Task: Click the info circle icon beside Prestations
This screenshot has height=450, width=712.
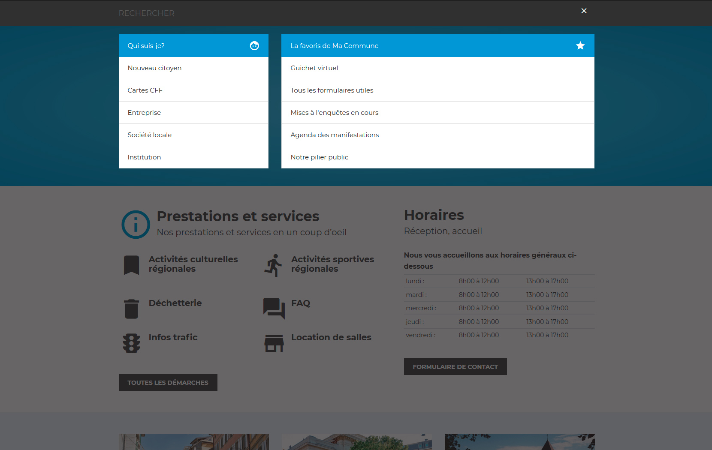Action: tap(136, 225)
